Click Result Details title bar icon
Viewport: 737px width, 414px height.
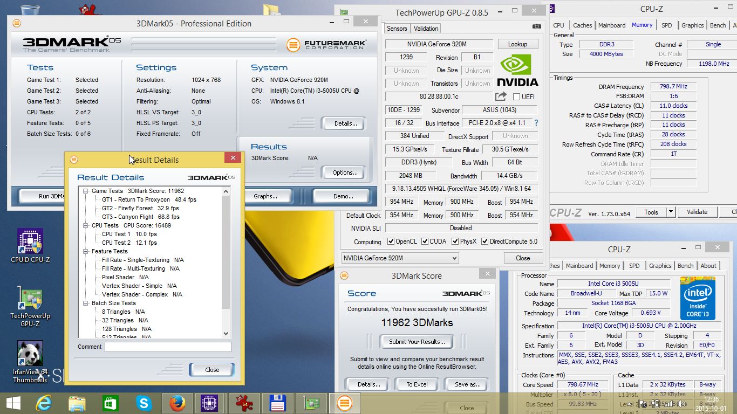tap(74, 160)
